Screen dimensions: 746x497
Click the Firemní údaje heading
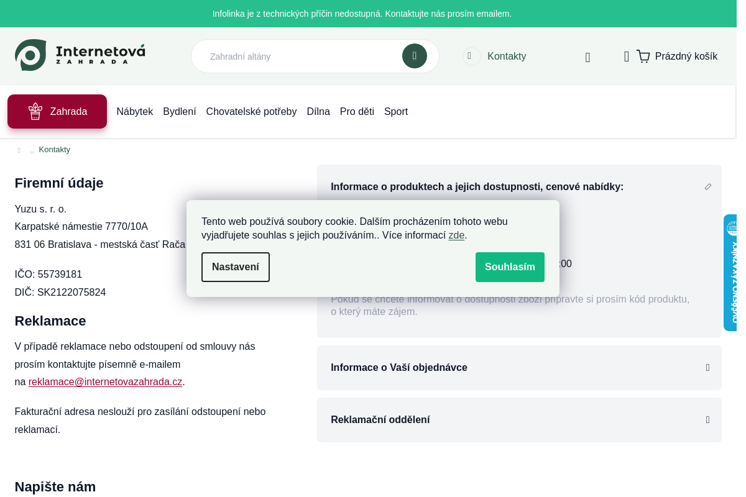click(59, 183)
